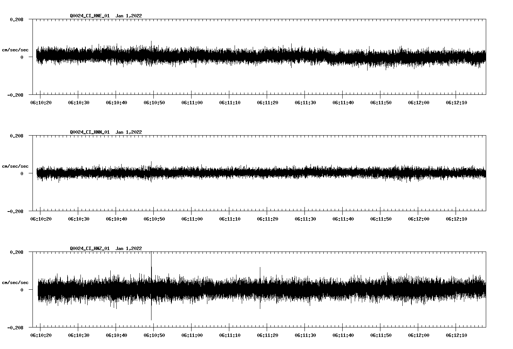Click the 06:10:20 time label under HNE chart
Viewport: 513px width, 349px height.
[41, 103]
